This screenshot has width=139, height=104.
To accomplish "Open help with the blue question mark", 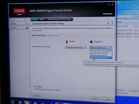I will tap(112, 23).
